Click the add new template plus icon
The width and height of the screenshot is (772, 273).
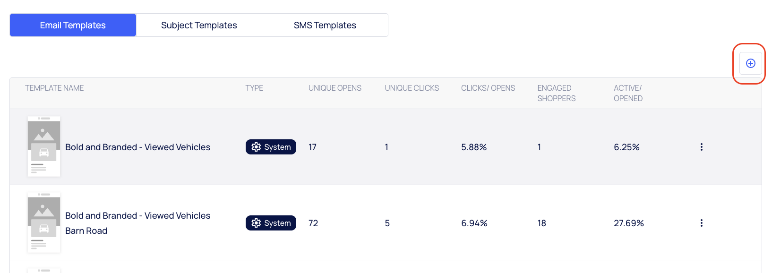tap(750, 63)
